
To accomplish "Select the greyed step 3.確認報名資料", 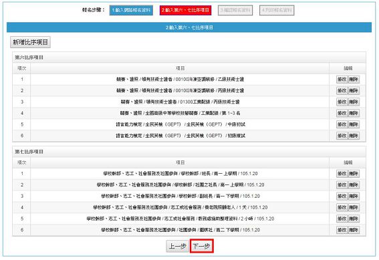I will [235, 10].
